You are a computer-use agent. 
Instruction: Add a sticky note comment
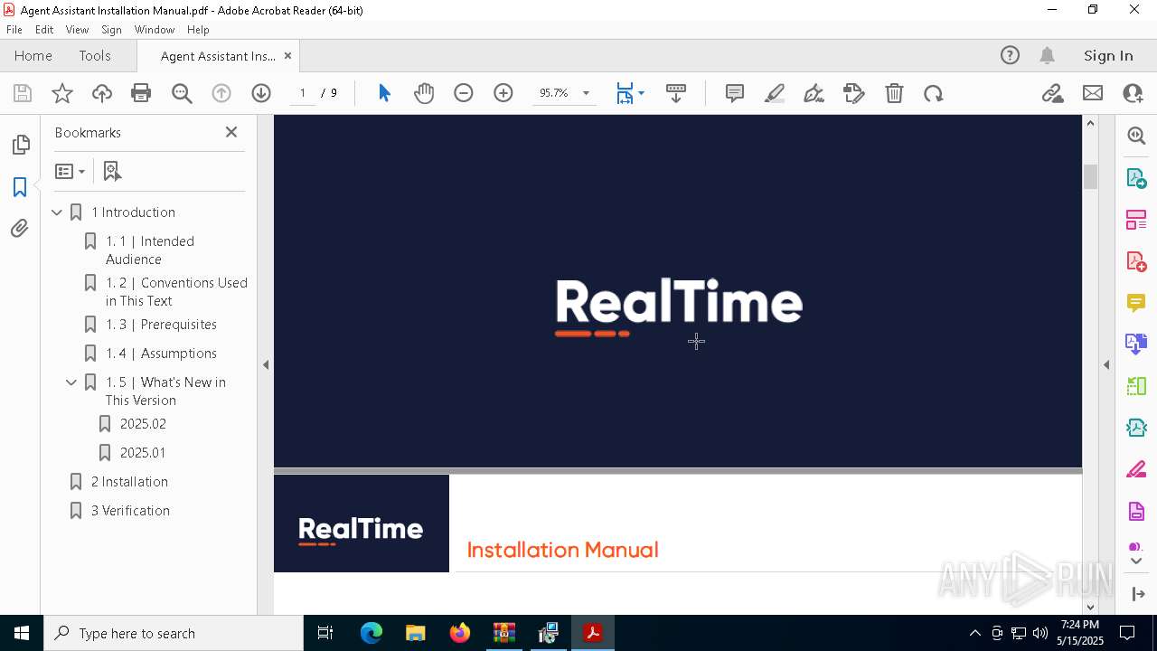[x=735, y=93]
